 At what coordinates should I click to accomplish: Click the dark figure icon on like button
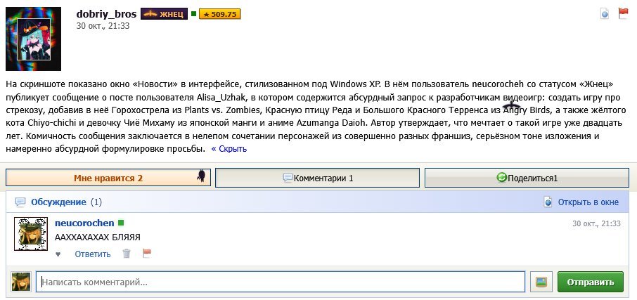coord(201,176)
